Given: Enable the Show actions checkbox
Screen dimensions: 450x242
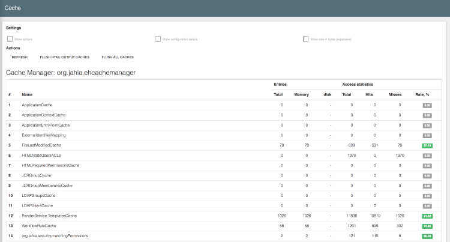Looking at the screenshot, I should (10, 39).
